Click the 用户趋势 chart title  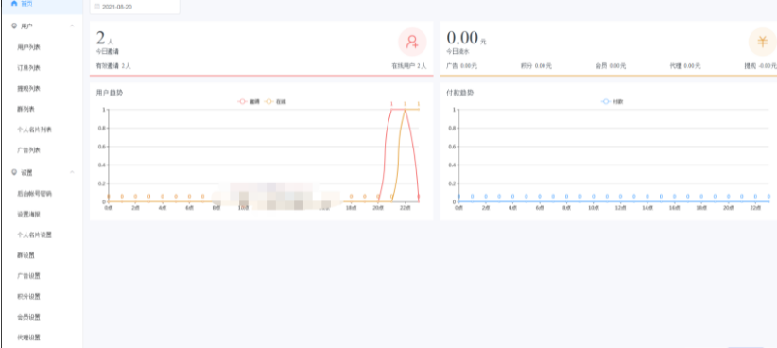click(109, 93)
